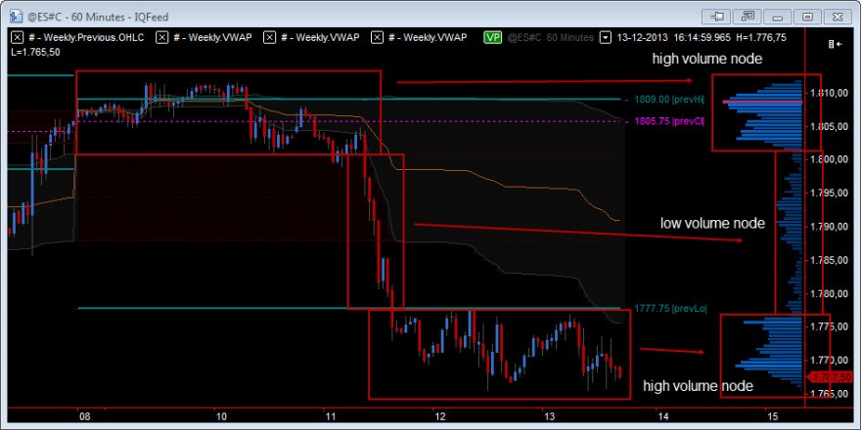Click the detach window button beside the pin
The width and height of the screenshot is (861, 430).
[748, 17]
